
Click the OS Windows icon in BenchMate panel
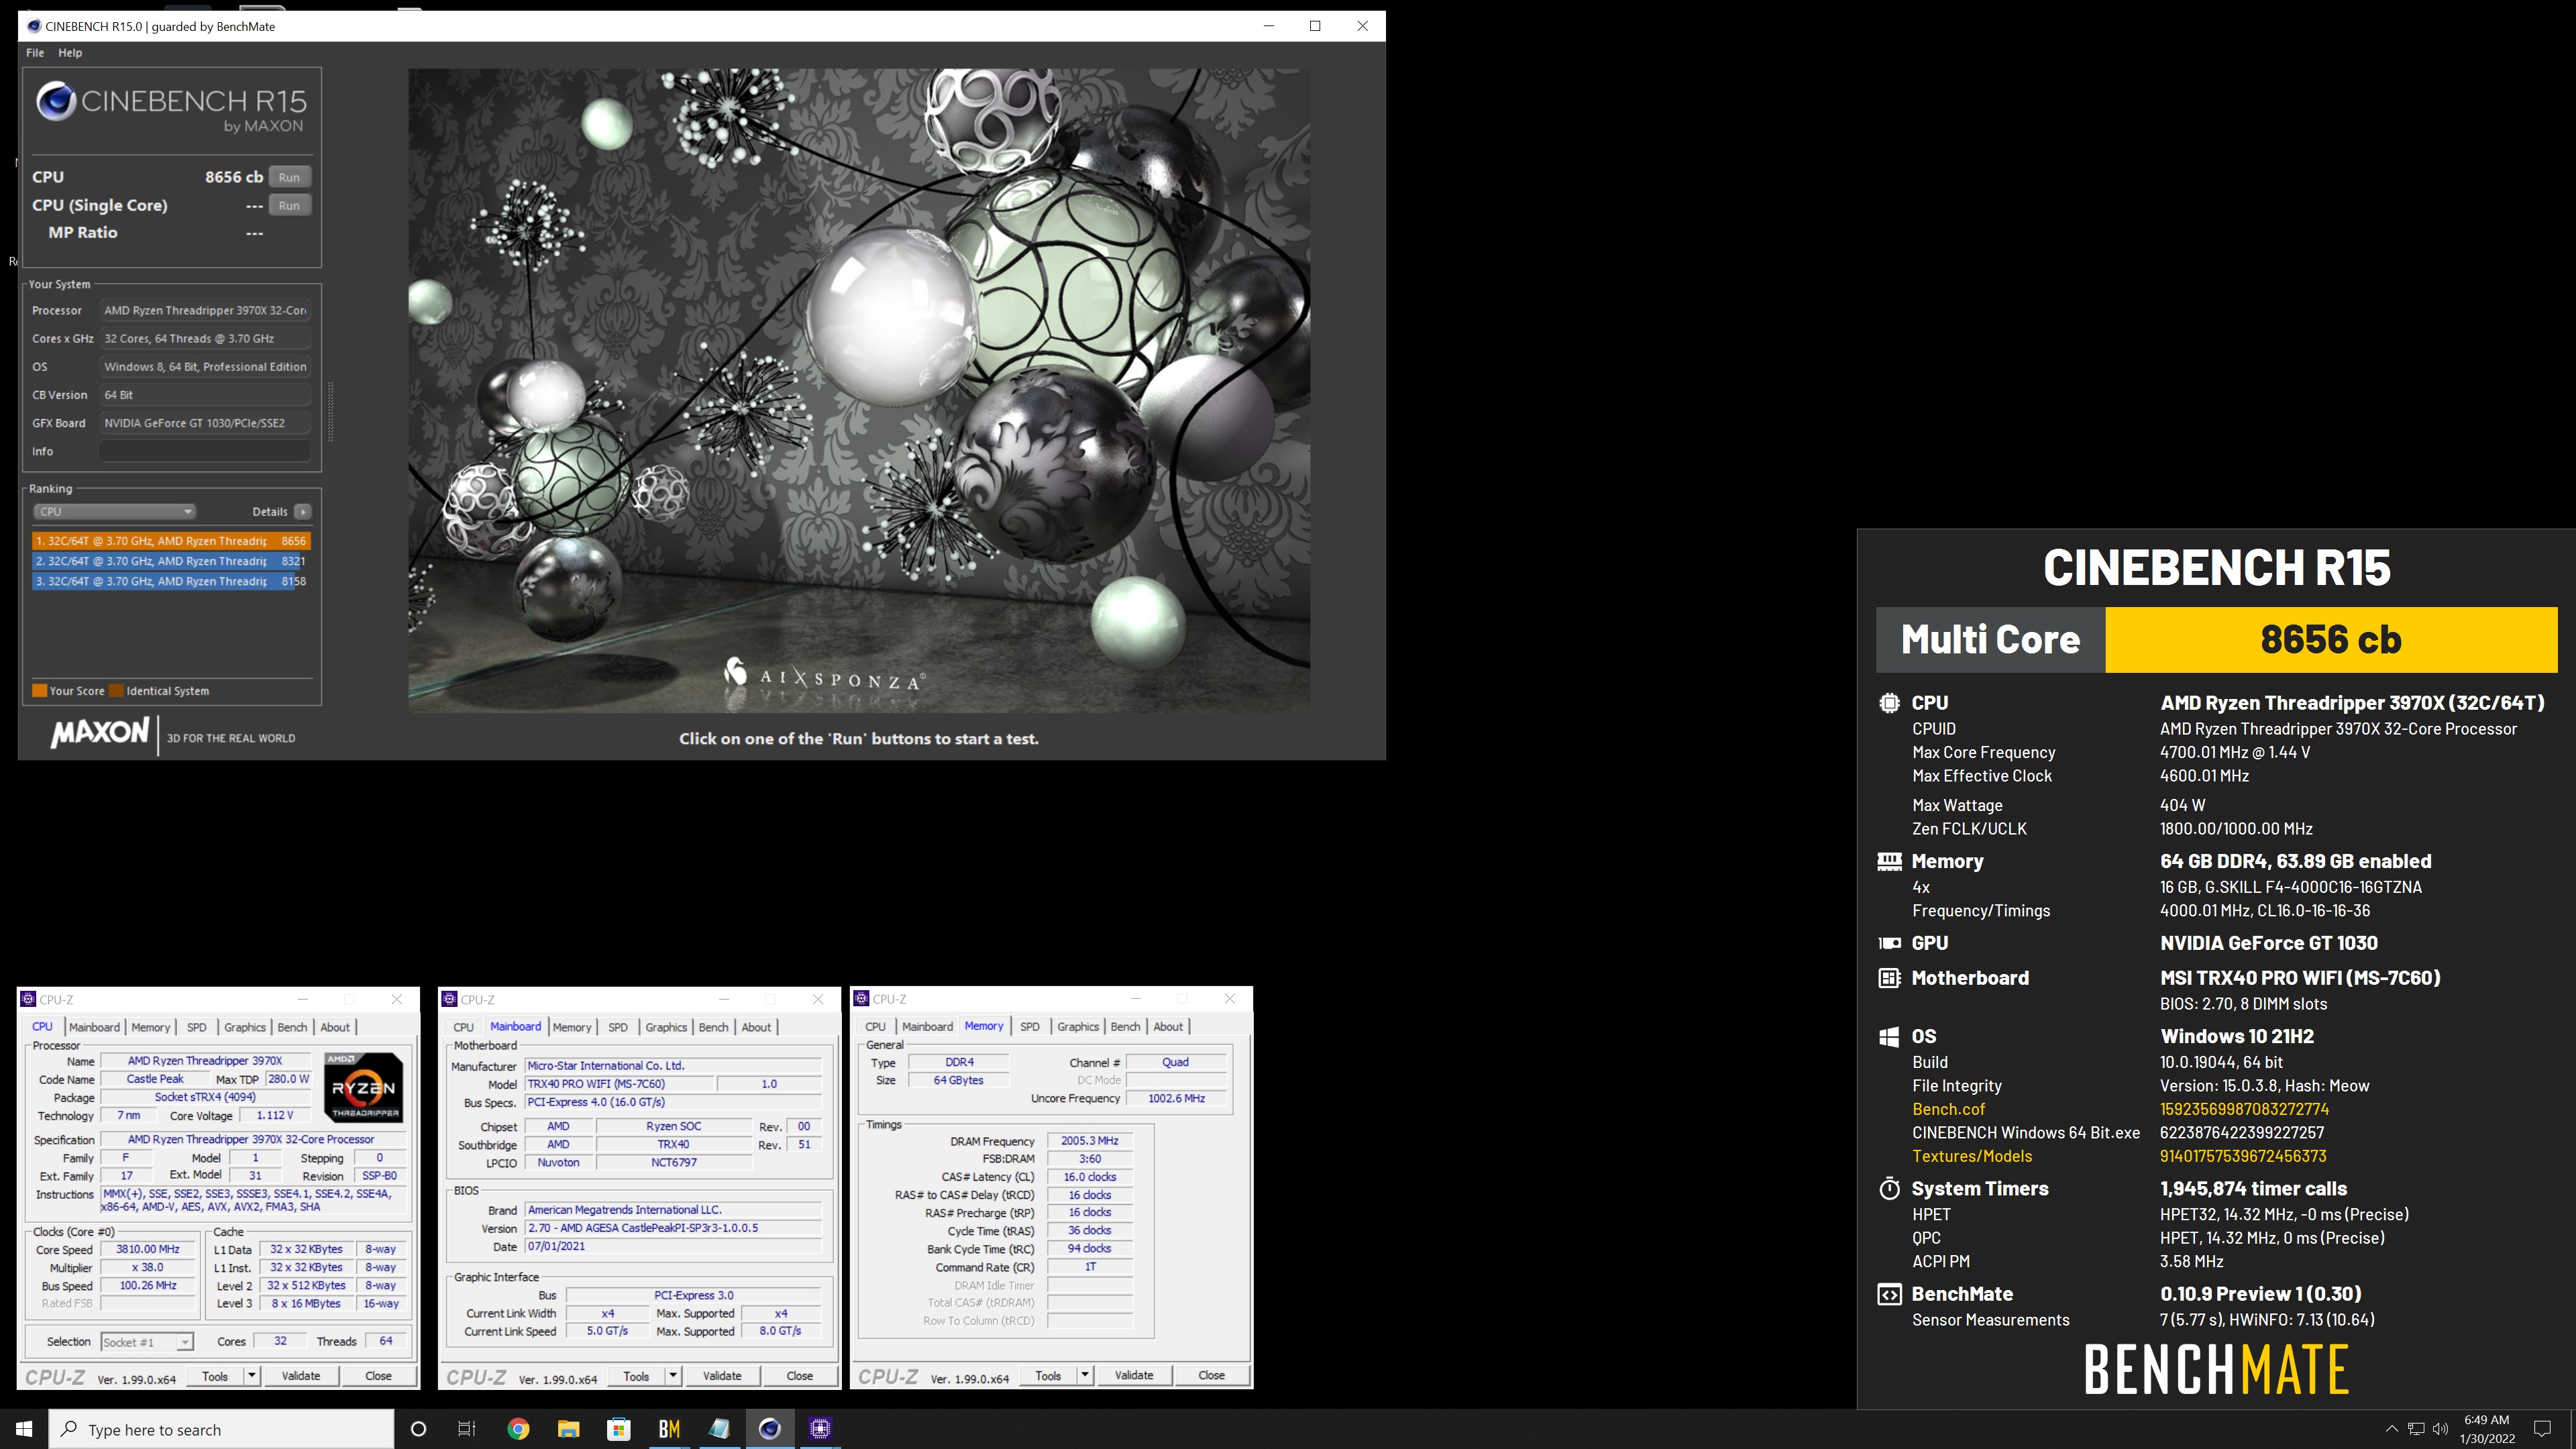click(1889, 1037)
